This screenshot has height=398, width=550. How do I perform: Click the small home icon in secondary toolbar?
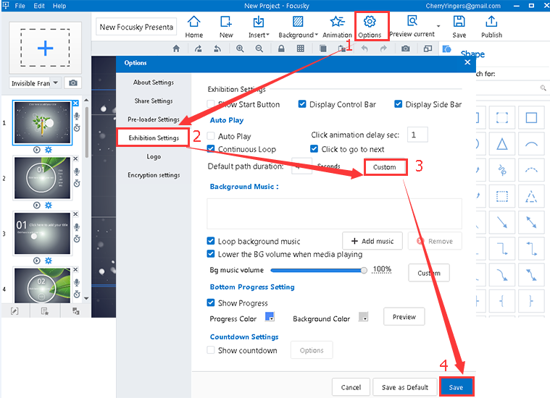click(x=176, y=48)
